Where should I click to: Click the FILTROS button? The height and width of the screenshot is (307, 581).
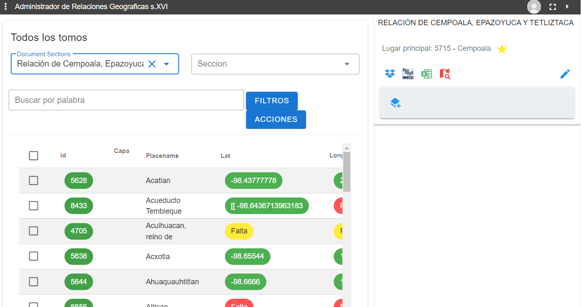272,101
